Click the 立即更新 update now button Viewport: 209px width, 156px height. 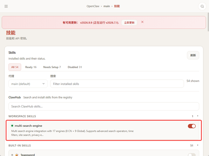129,23
